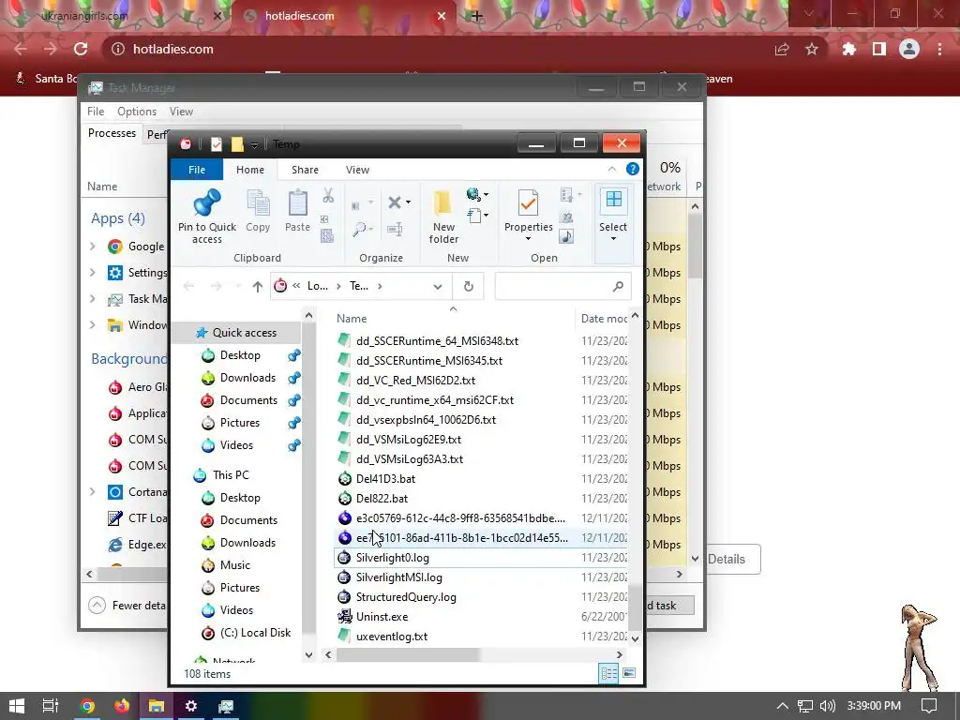Switch to details view layout icon
Viewport: 960px width, 720px height.
(608, 673)
